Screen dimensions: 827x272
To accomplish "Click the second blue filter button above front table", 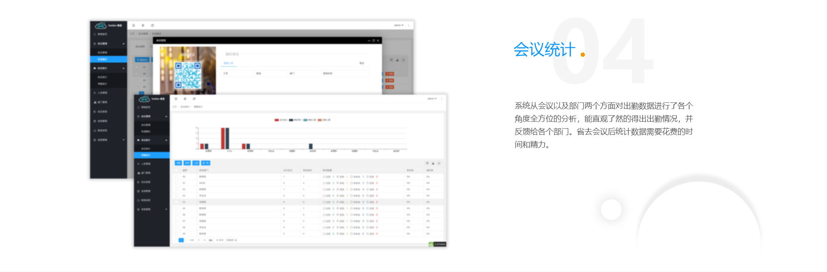I will [x=187, y=163].
